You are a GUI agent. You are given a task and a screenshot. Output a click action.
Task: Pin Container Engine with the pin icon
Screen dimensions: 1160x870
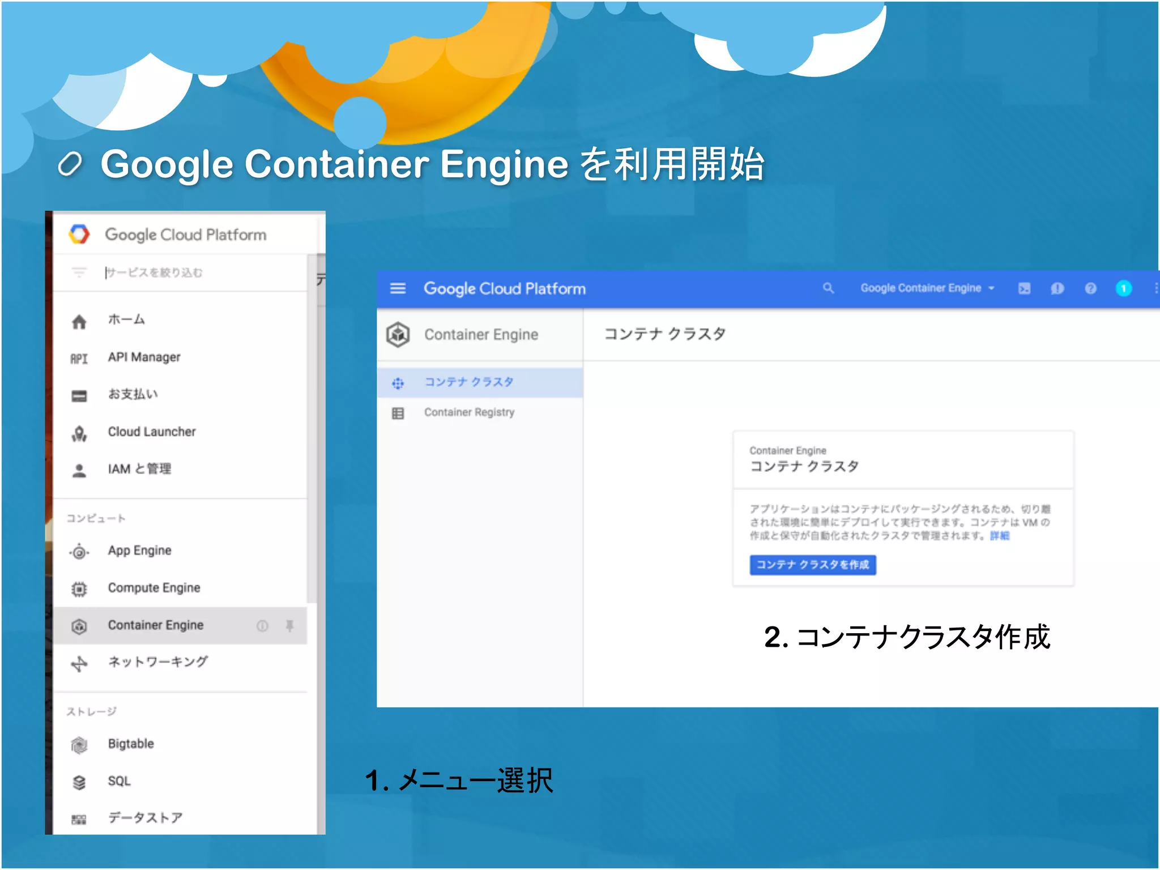tap(289, 626)
